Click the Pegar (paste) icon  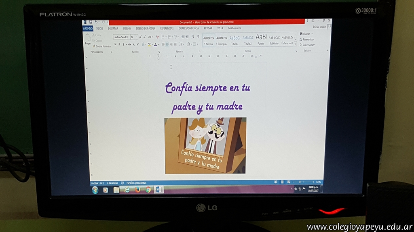88,38
